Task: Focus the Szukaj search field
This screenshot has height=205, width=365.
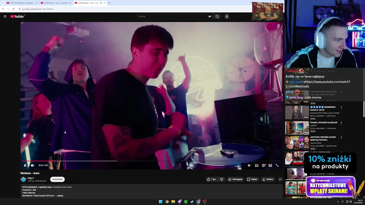Action: [173, 16]
